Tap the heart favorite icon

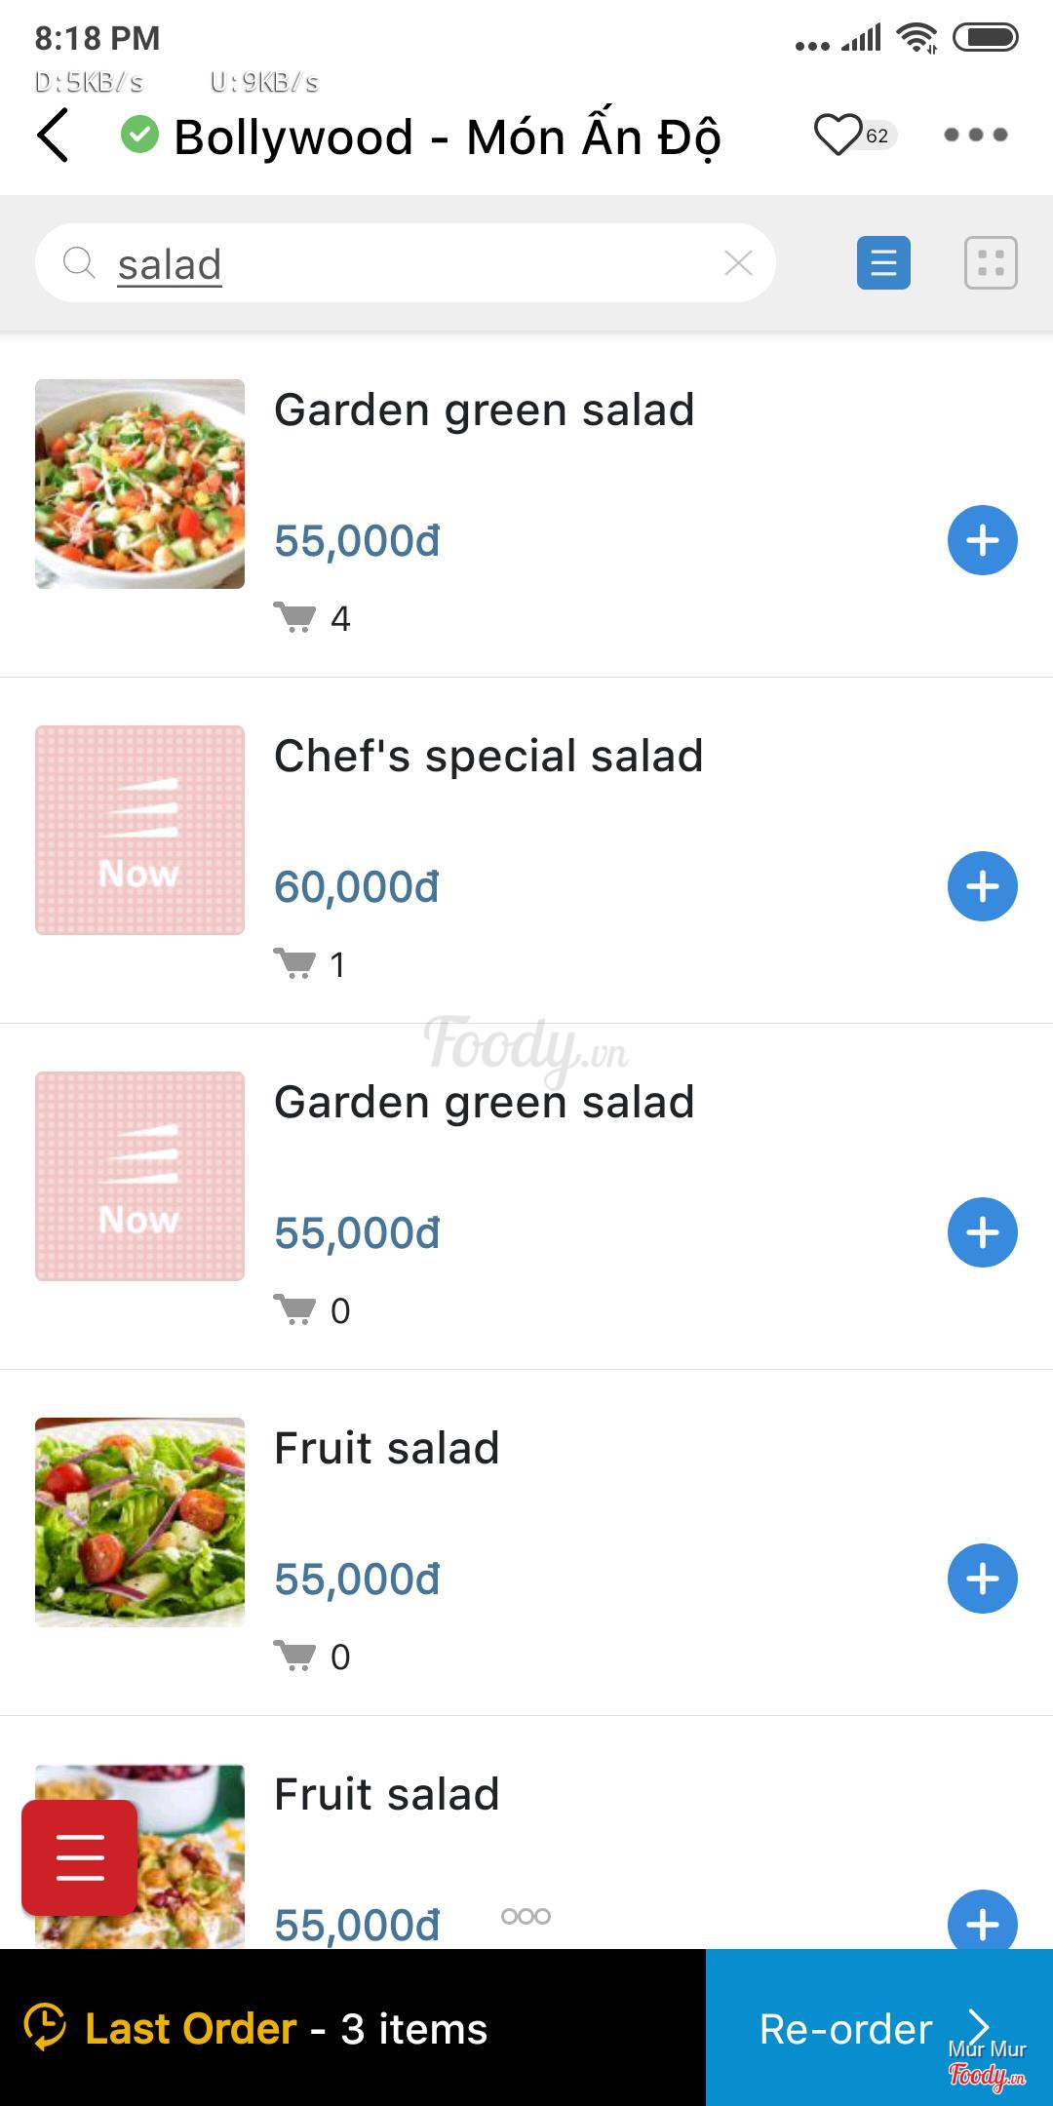(838, 135)
